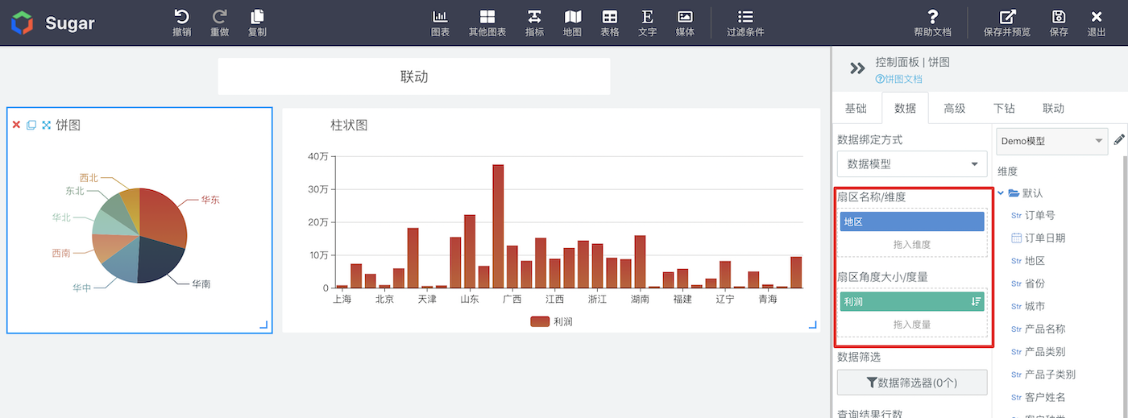Collapse the control panel with double-arrow icon
1128x418 pixels.
click(x=857, y=68)
